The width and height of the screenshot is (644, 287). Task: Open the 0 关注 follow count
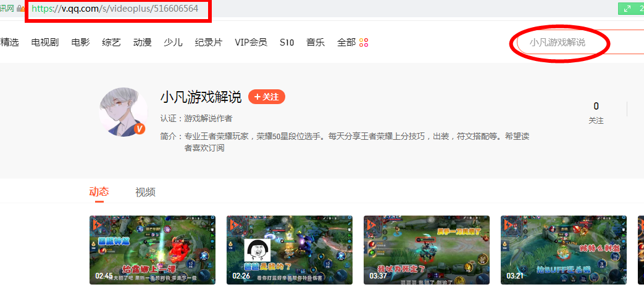[x=596, y=113]
